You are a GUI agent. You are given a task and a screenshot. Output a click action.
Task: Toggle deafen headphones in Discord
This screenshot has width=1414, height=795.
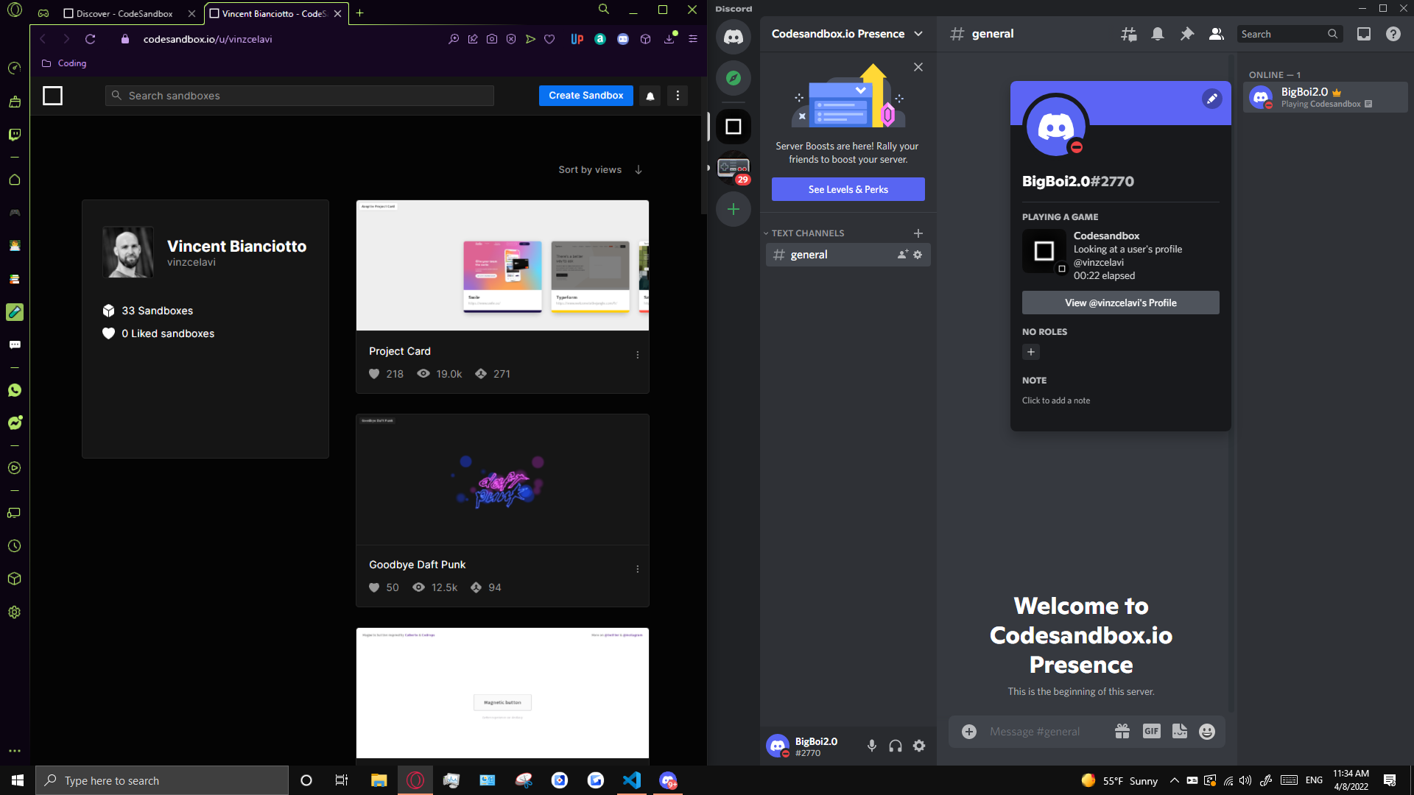[895, 746]
